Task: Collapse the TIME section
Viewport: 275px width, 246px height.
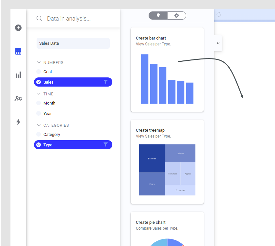Action: point(39,94)
